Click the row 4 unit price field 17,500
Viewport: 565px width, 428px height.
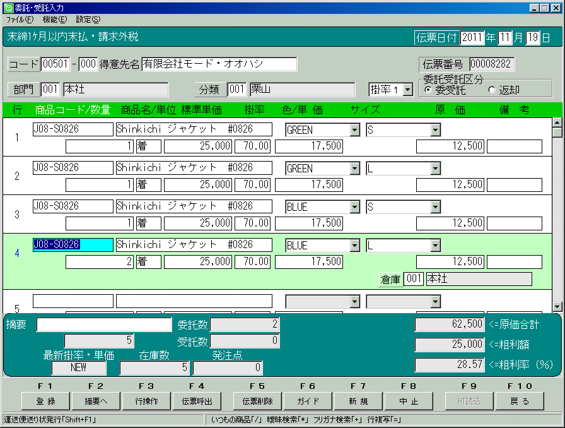pyautogui.click(x=309, y=261)
